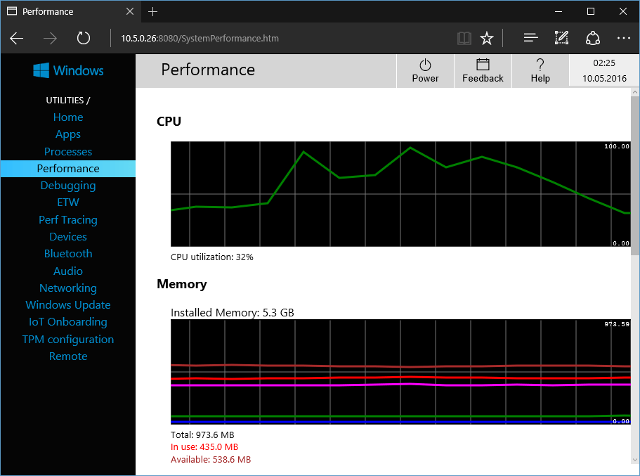Open the Feedback panel icon
640x476 pixels.
tap(483, 65)
